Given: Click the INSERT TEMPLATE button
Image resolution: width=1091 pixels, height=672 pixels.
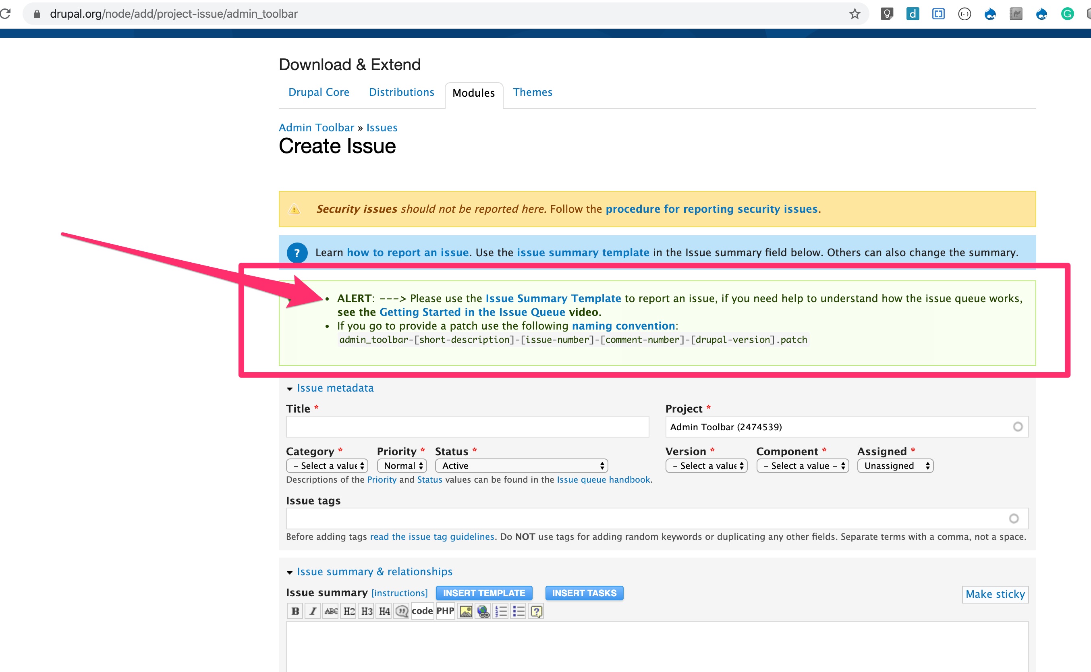Looking at the screenshot, I should point(484,593).
